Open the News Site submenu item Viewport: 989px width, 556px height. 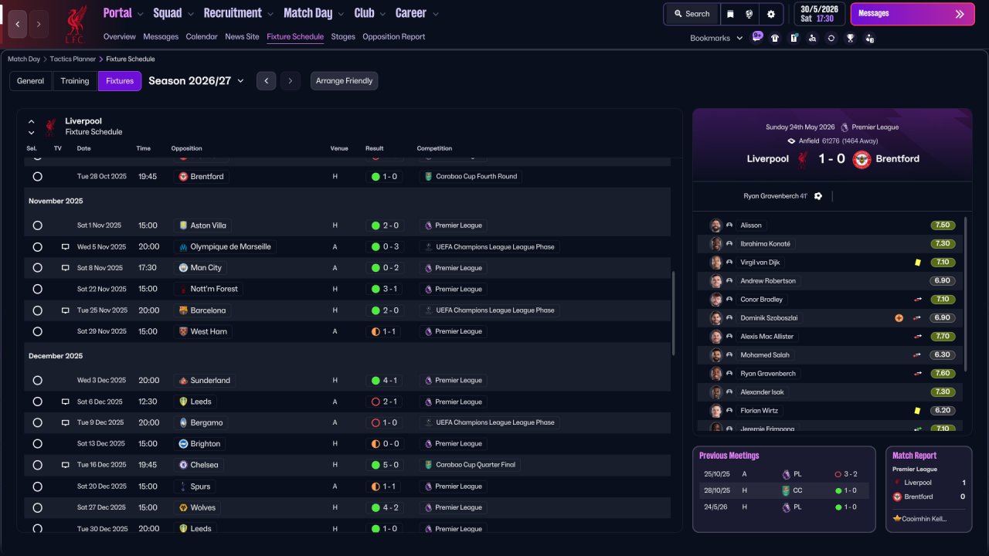242,36
